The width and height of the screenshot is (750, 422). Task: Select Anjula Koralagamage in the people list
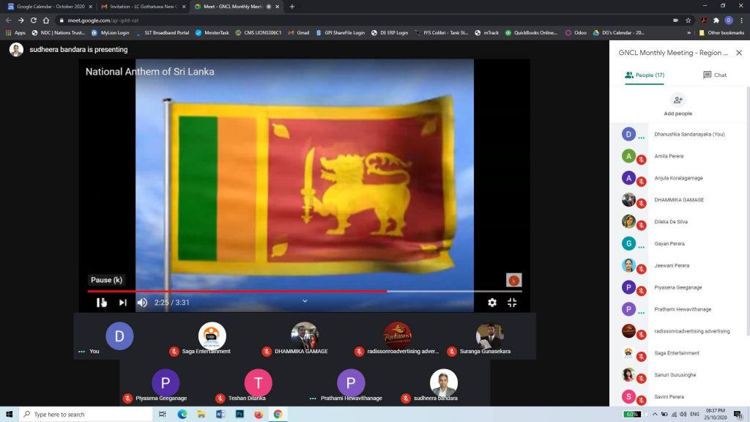pos(677,179)
